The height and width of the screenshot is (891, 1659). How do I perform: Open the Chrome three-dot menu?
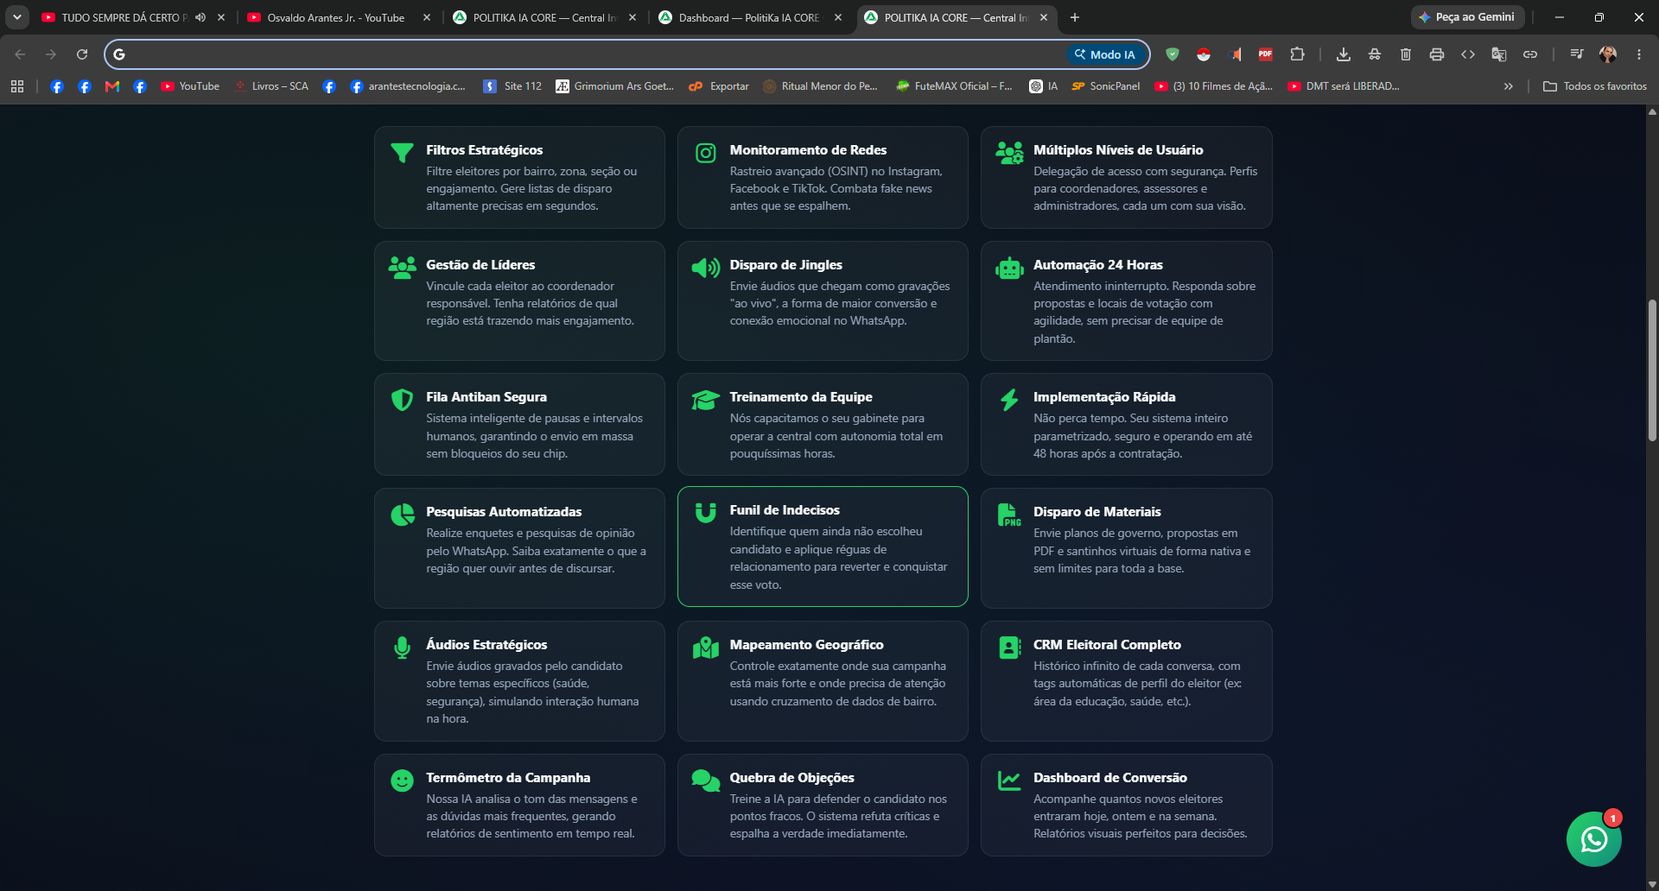coord(1639,54)
